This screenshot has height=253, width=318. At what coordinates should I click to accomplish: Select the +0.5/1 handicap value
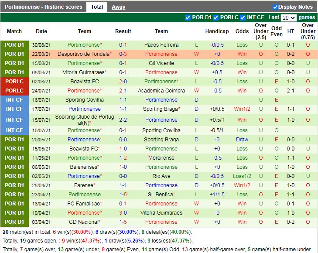coord(217,120)
